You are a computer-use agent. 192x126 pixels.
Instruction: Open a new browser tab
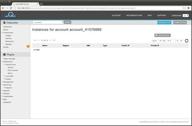(41, 4)
